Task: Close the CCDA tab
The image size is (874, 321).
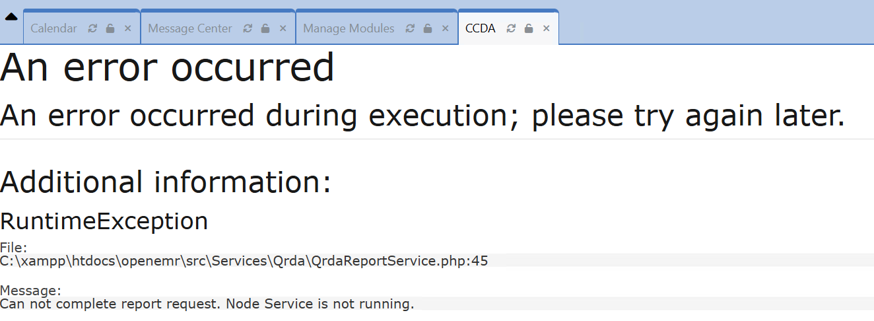Action: [546, 28]
